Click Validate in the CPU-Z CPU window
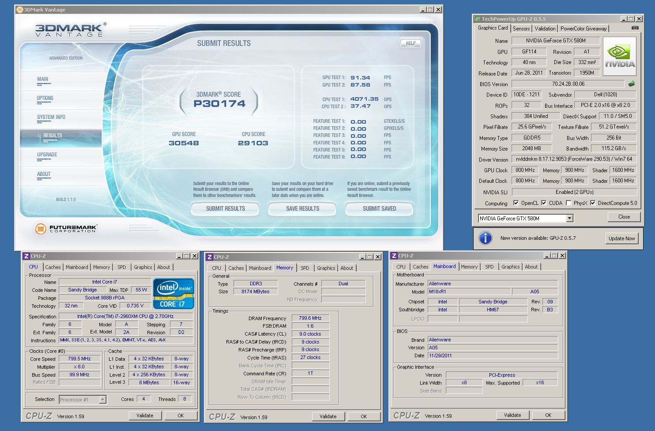The width and height of the screenshot is (655, 431). coord(145,416)
